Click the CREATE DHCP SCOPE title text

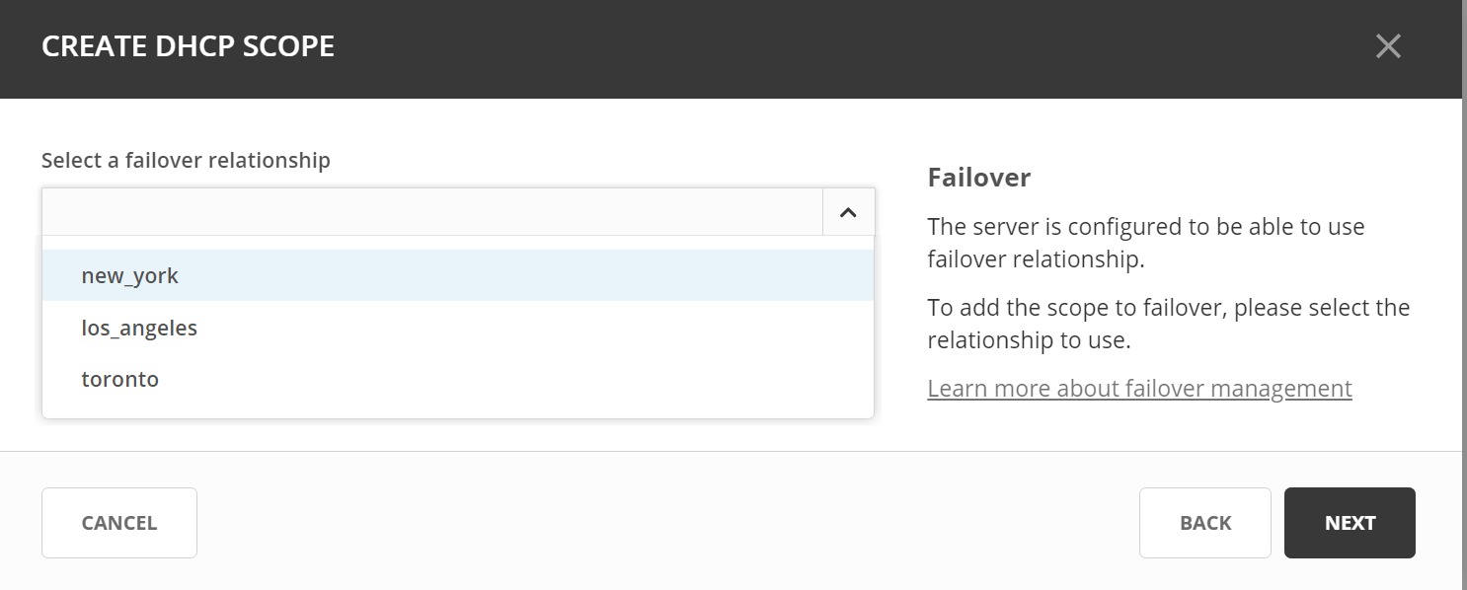[x=188, y=46]
